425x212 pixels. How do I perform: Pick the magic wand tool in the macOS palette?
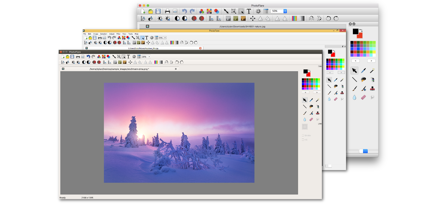(x=372, y=71)
